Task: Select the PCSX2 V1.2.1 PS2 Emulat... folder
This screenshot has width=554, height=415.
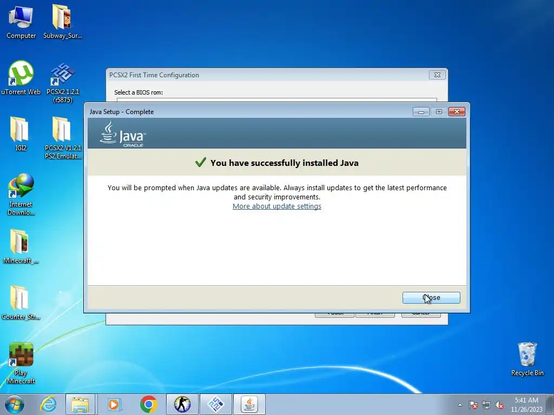Action: tap(63, 138)
